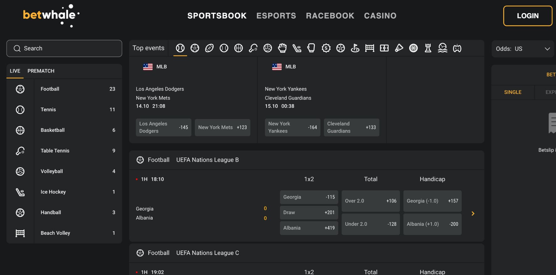
Task: Select the esports gamepad icon
Action: (457, 48)
